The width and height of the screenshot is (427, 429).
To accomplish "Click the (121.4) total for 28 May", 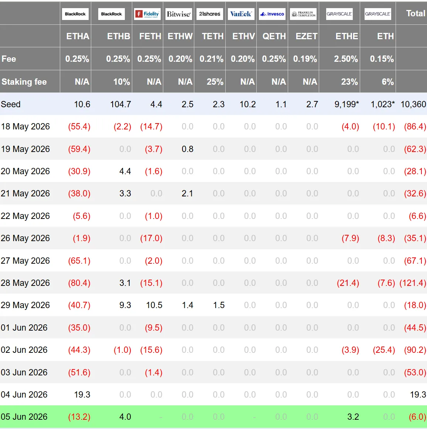I will point(413,283).
